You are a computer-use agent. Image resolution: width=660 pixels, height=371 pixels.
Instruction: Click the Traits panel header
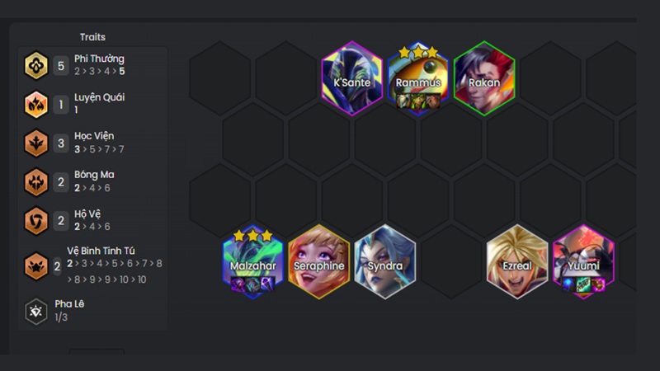92,37
